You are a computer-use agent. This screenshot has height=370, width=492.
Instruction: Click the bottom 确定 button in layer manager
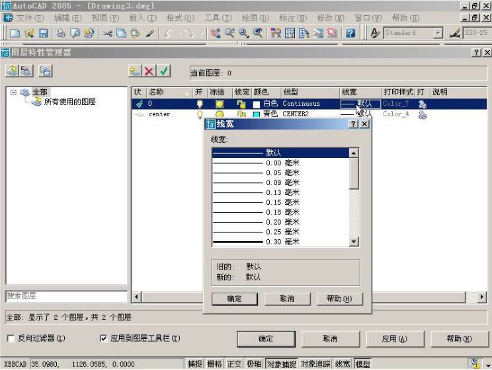click(266, 339)
